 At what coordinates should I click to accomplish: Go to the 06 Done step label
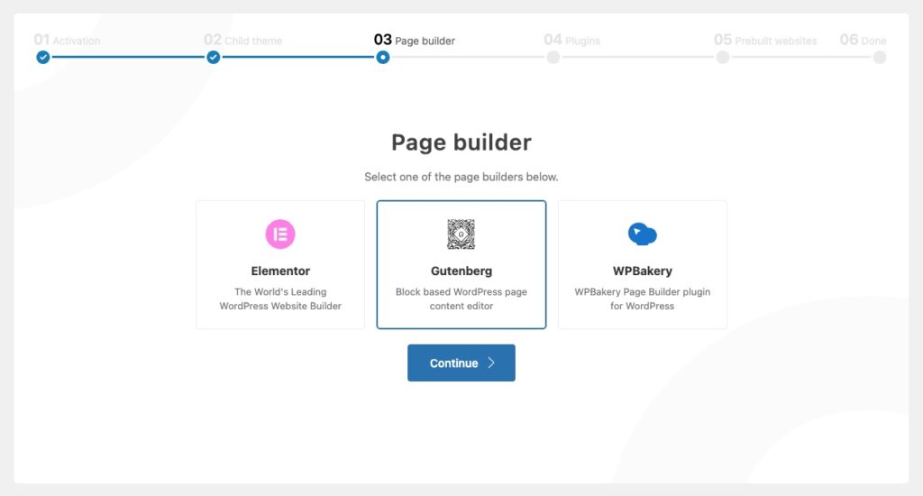pyautogui.click(x=863, y=40)
